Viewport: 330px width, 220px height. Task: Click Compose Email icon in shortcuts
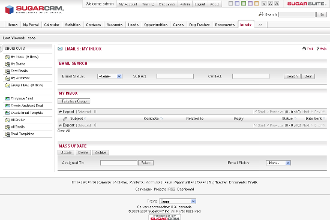click(7, 99)
